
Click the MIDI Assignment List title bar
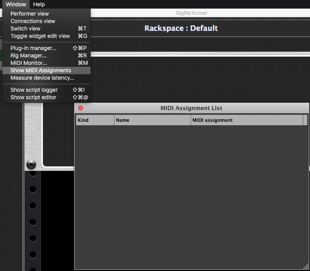tap(191, 108)
